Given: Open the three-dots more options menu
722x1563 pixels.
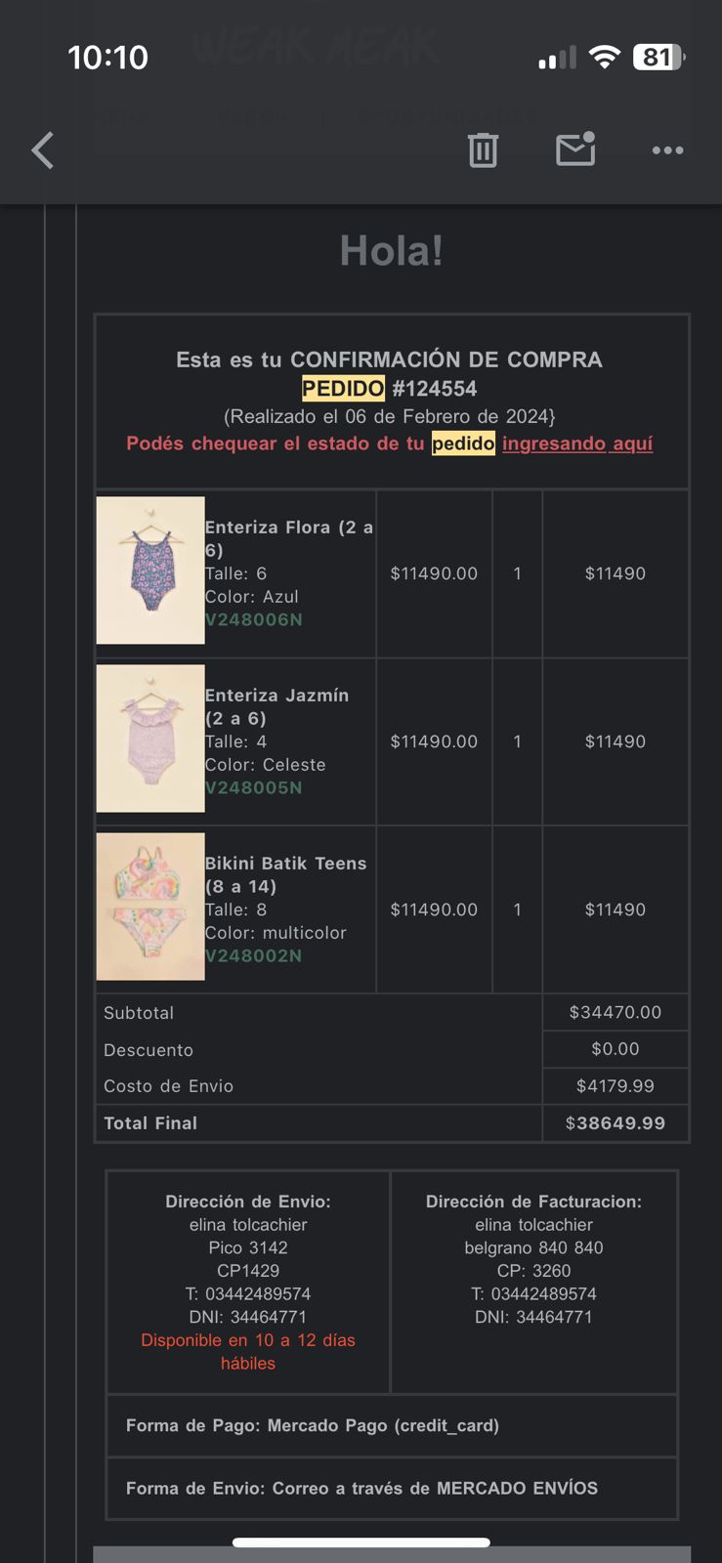Looking at the screenshot, I should (667, 150).
